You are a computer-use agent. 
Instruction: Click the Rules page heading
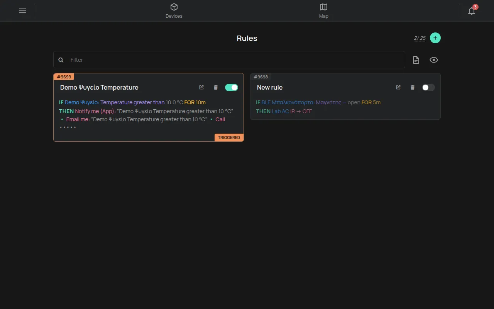(x=247, y=38)
